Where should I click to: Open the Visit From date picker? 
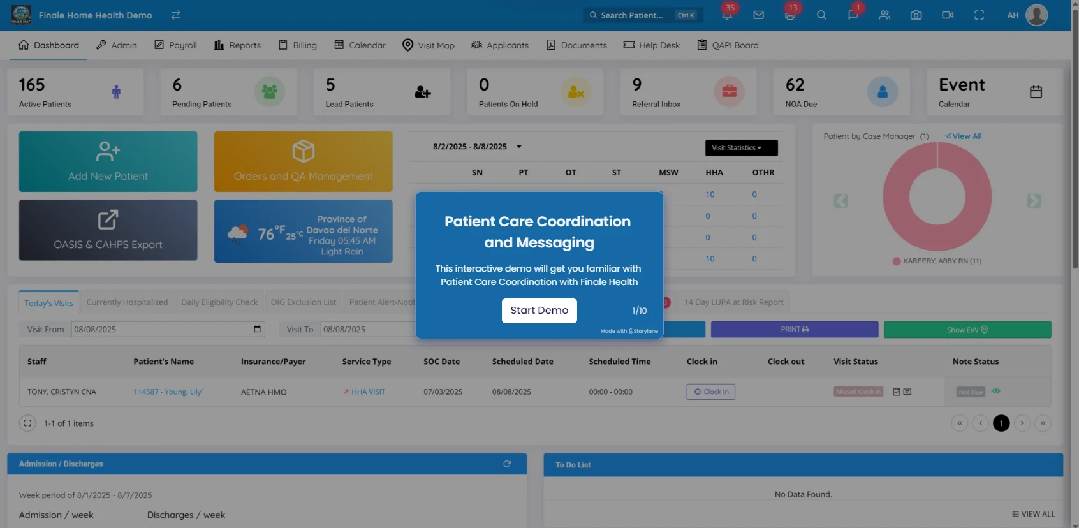(257, 330)
